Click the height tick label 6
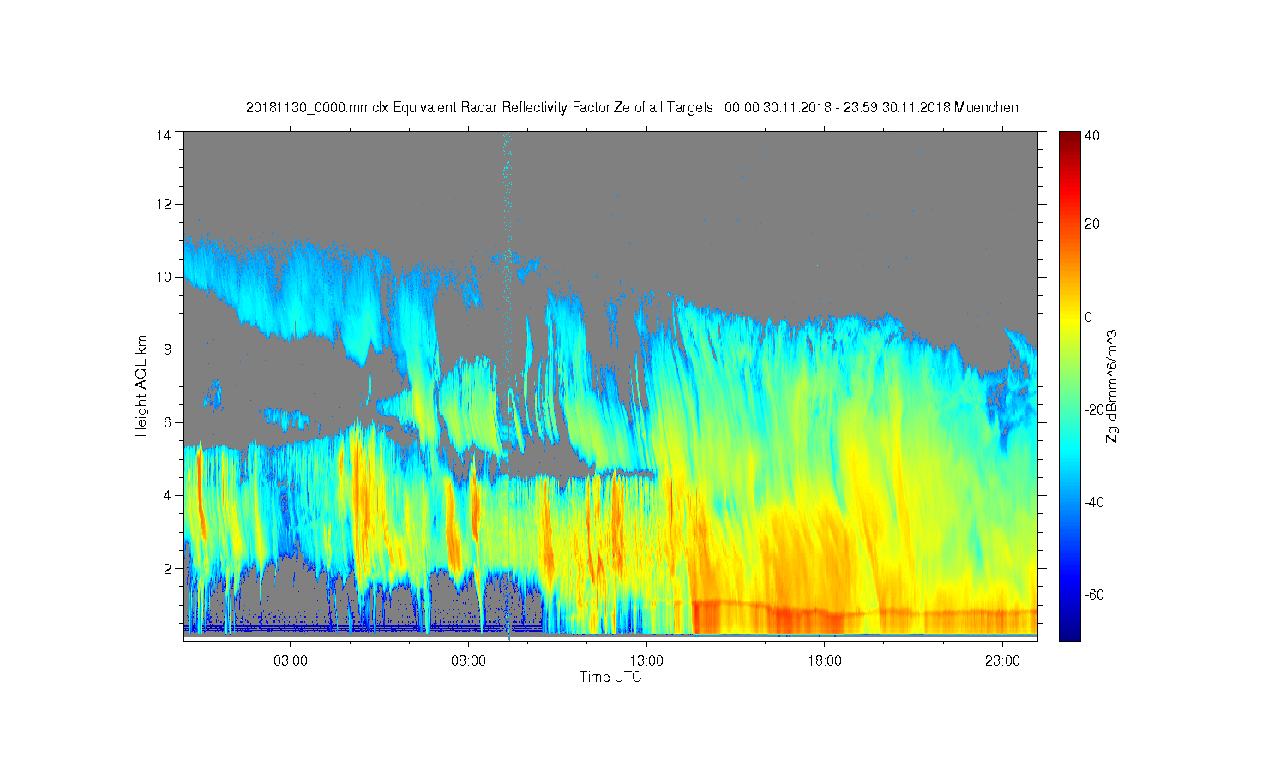Image resolution: width=1286 pixels, height=771 pixels. [x=167, y=422]
